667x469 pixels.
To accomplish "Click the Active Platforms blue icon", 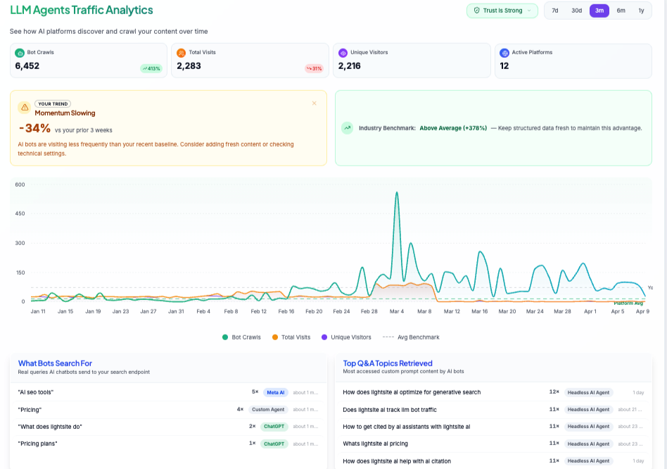I will coord(504,53).
